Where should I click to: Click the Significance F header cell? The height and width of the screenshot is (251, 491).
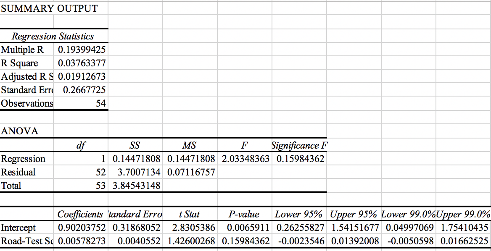pyautogui.click(x=299, y=145)
